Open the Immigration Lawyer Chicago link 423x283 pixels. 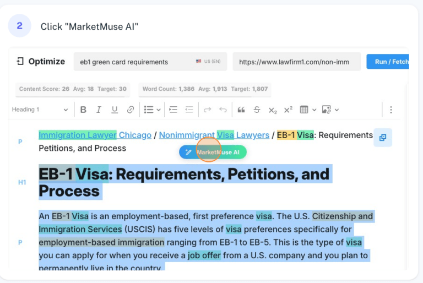coord(95,135)
